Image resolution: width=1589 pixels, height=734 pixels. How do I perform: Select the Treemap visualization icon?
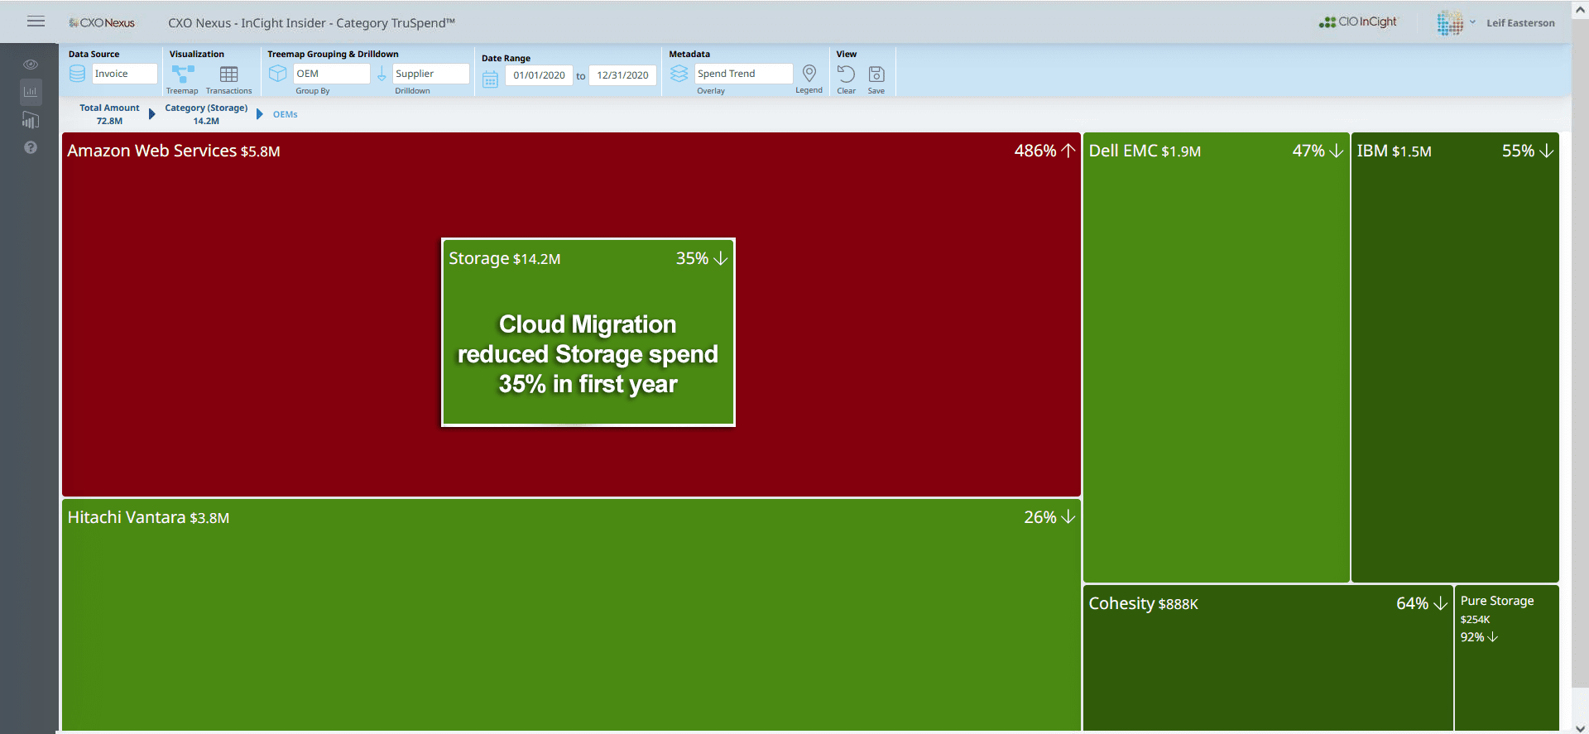tap(182, 74)
